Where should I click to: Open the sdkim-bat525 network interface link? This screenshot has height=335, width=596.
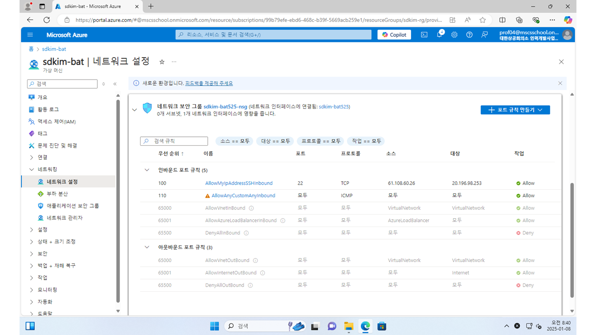point(333,107)
